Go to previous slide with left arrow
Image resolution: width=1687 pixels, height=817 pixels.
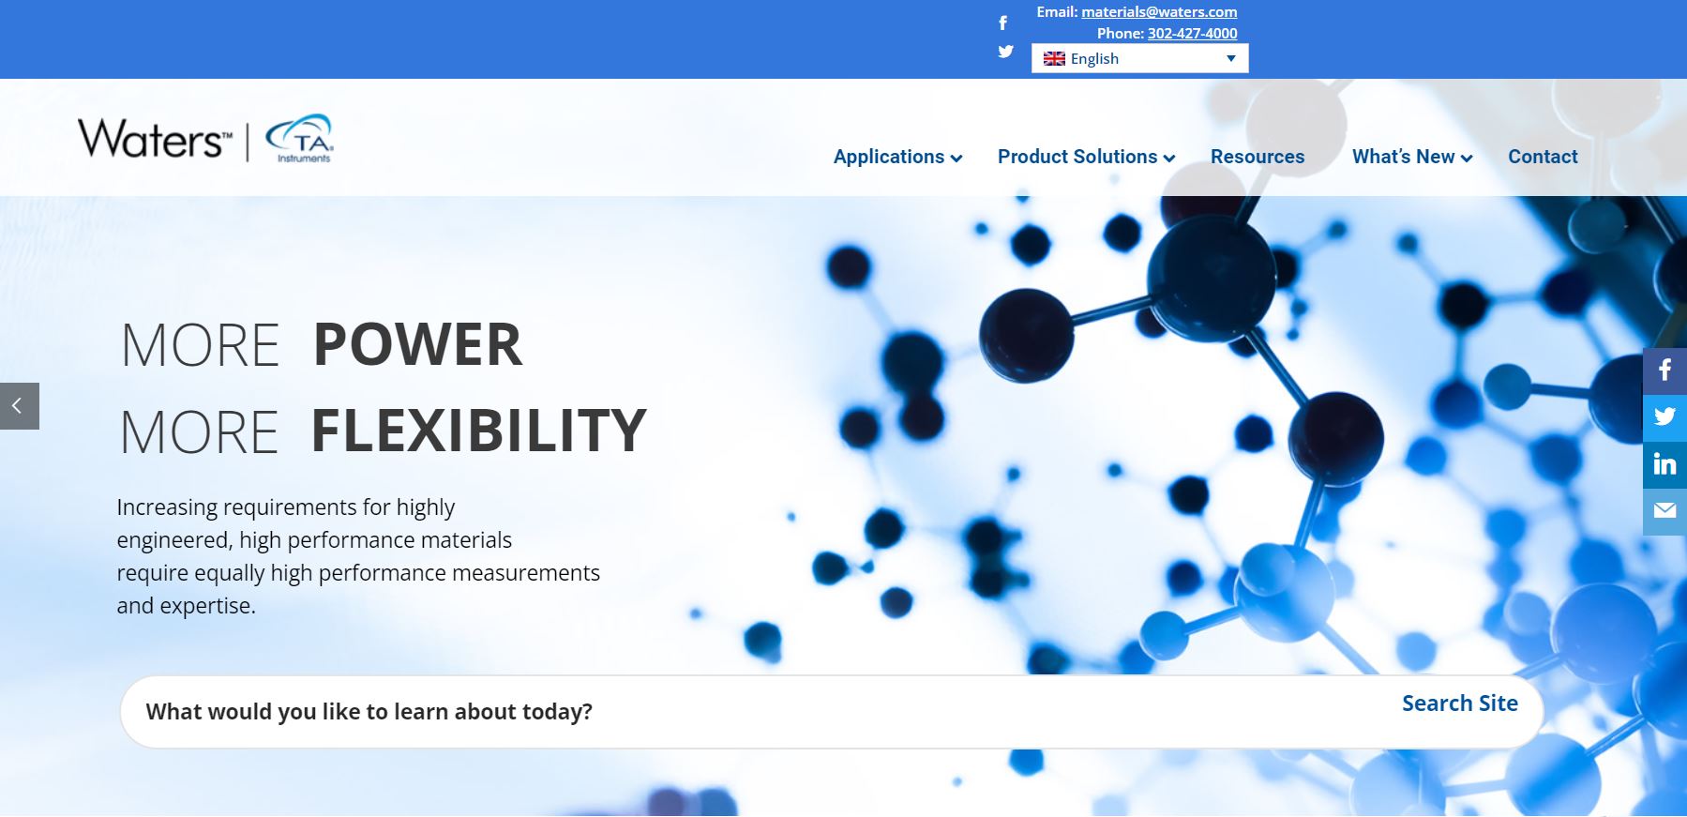pos(19,406)
